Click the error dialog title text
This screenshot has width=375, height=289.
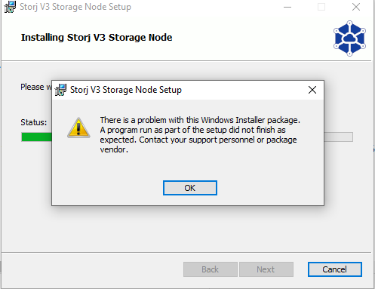coord(126,90)
